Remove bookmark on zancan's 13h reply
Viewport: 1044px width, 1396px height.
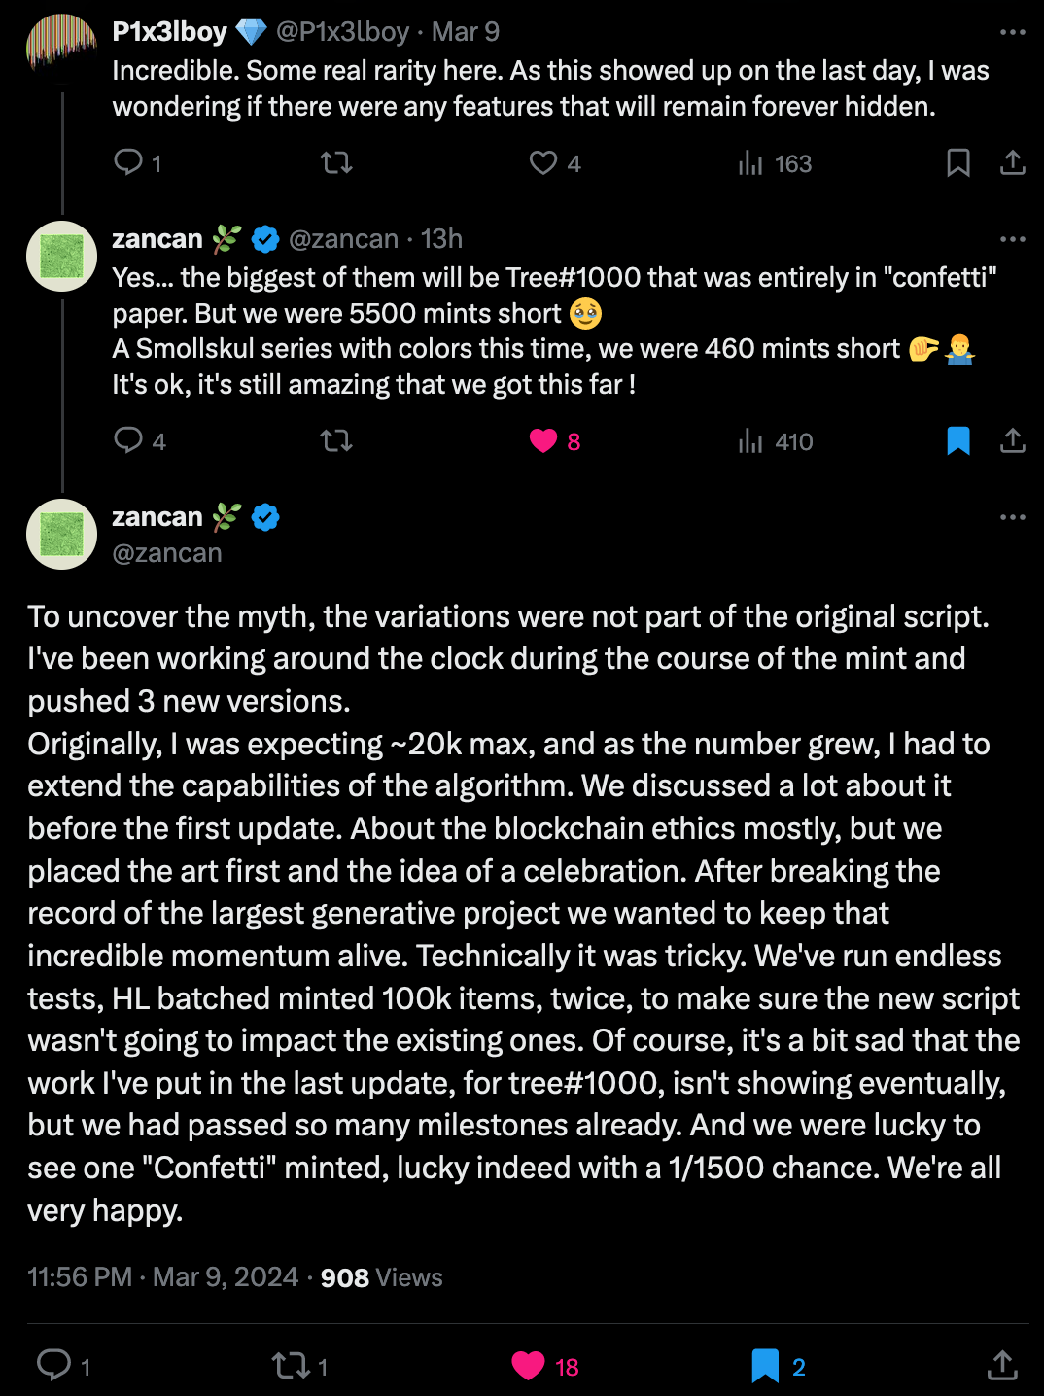coord(958,441)
